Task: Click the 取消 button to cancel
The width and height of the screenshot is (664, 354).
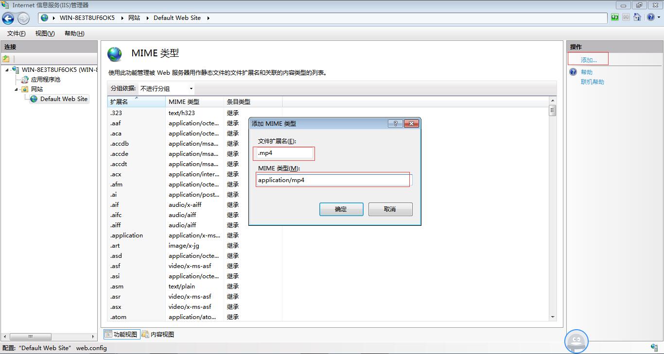Action: click(390, 209)
